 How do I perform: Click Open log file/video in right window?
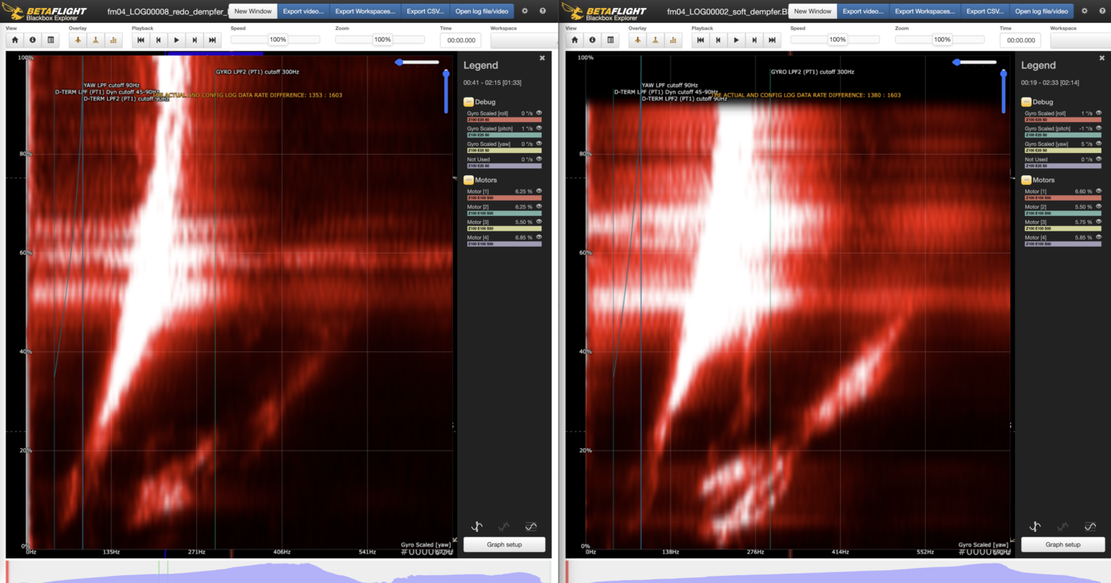point(1042,11)
